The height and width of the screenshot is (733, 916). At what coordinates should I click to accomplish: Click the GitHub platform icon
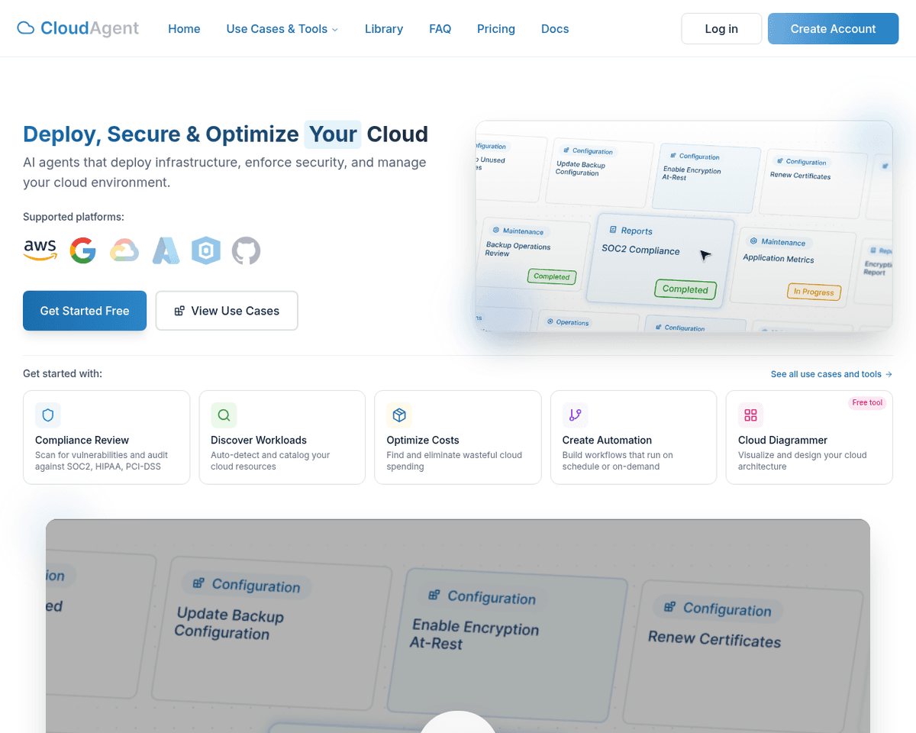click(x=246, y=250)
